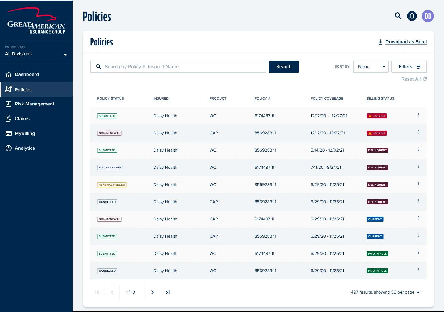444x312 pixels.
Task: Jump to last page of results
Action: tap(168, 292)
